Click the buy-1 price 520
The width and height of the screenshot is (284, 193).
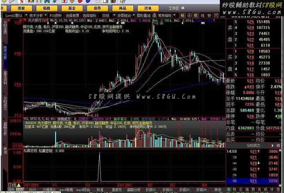pos(250,51)
